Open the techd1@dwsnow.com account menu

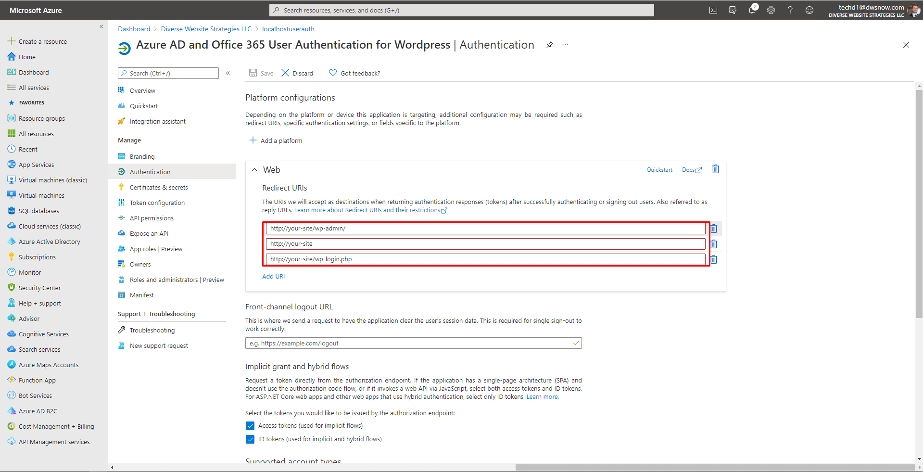pyautogui.click(x=874, y=10)
